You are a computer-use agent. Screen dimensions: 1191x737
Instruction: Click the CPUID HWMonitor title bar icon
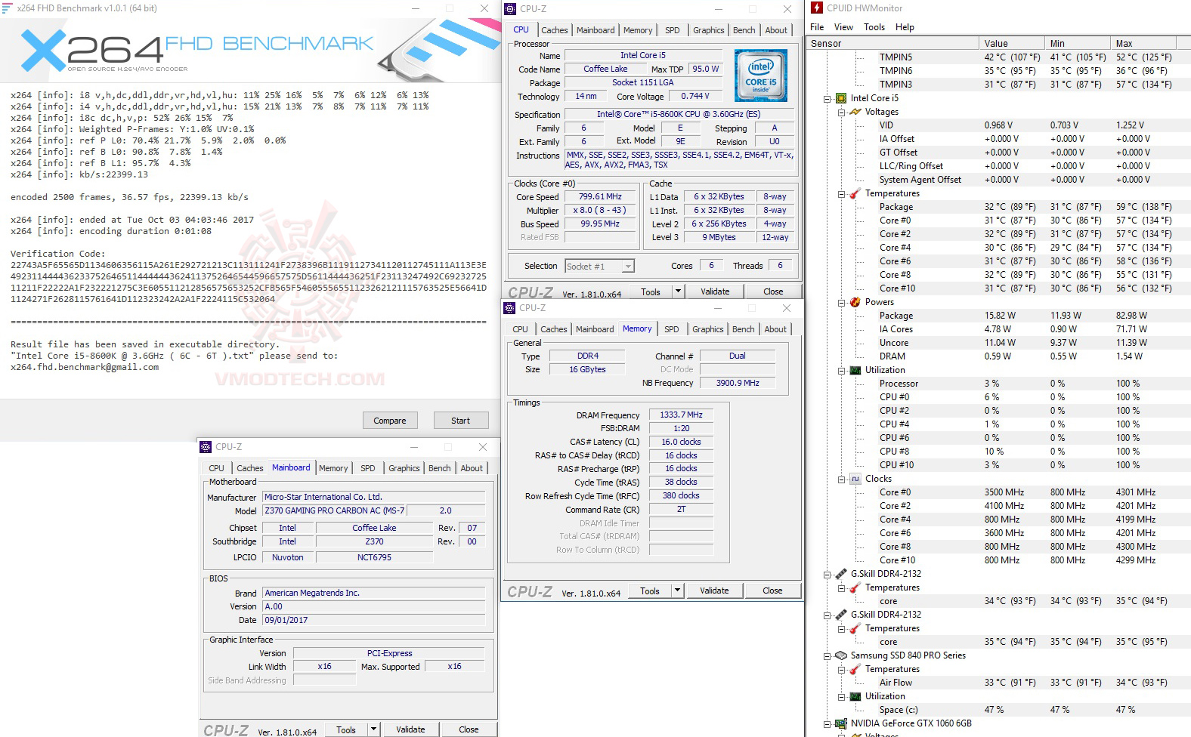tap(817, 8)
